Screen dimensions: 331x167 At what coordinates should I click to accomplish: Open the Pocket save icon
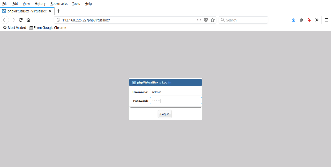pyautogui.click(x=206, y=20)
